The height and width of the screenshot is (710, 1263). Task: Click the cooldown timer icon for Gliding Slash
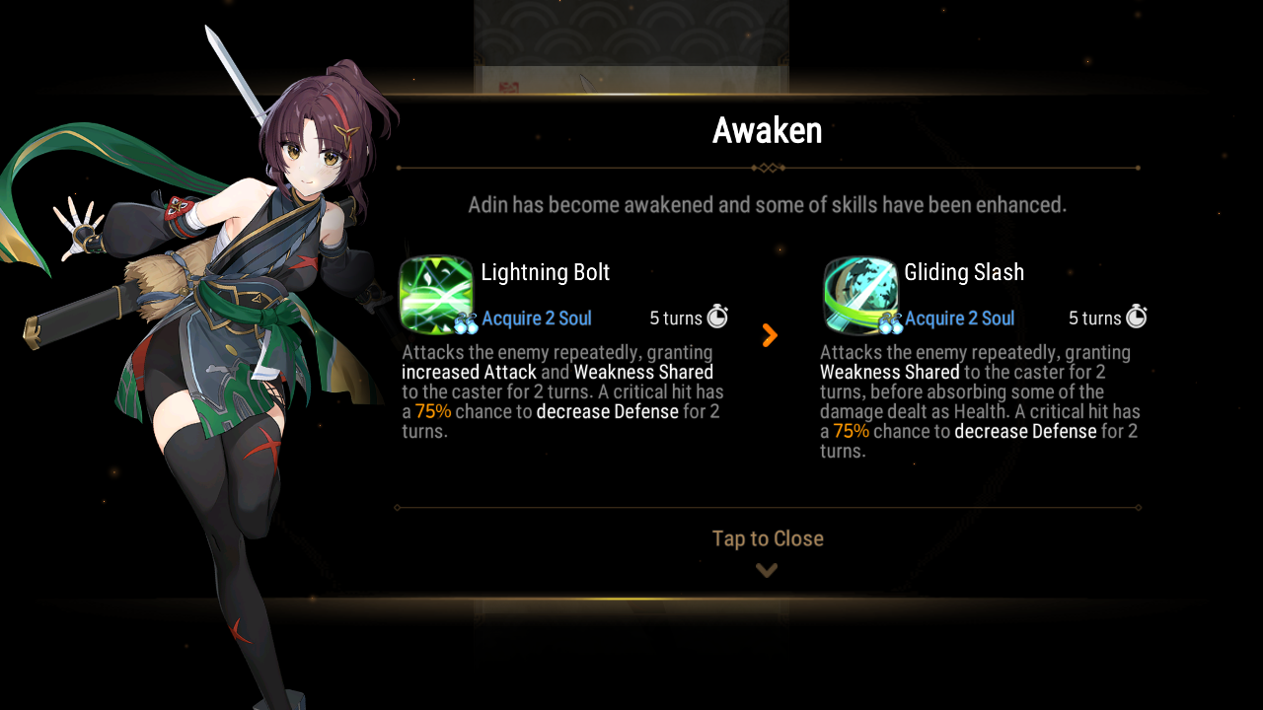(1137, 317)
